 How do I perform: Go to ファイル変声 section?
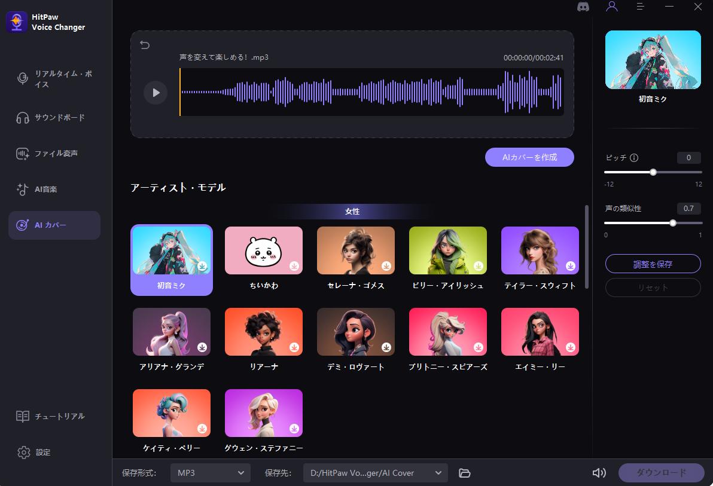point(54,153)
